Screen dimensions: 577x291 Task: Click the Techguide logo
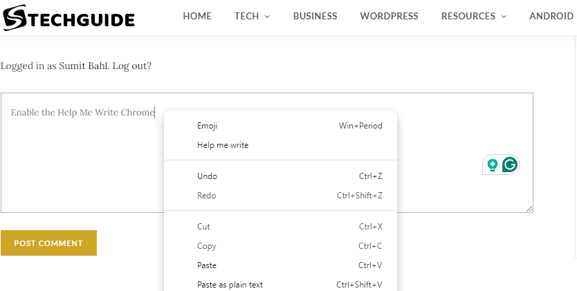click(x=68, y=18)
